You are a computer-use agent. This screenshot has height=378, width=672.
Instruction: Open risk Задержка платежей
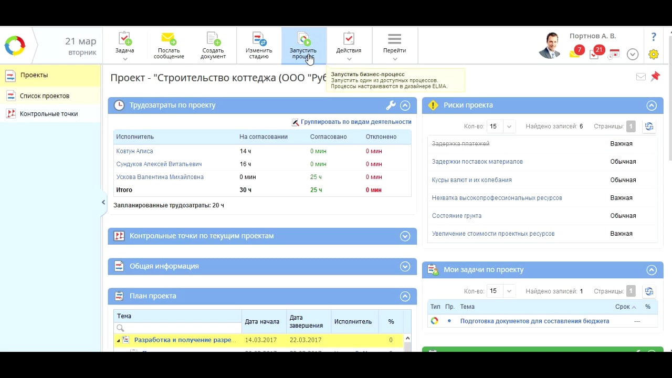pyautogui.click(x=460, y=143)
